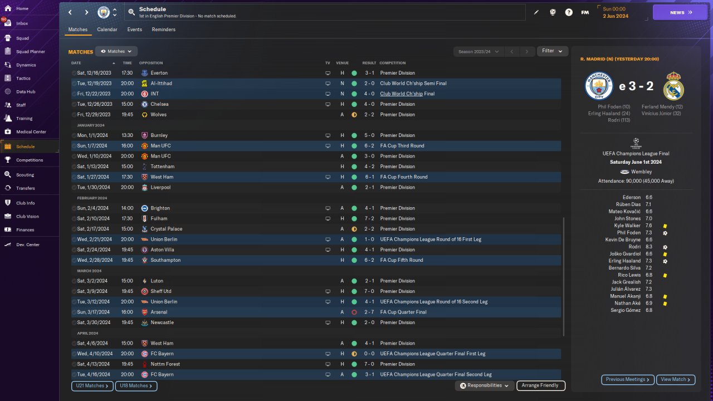Toggle the circle marker for Burnley match

click(x=74, y=135)
